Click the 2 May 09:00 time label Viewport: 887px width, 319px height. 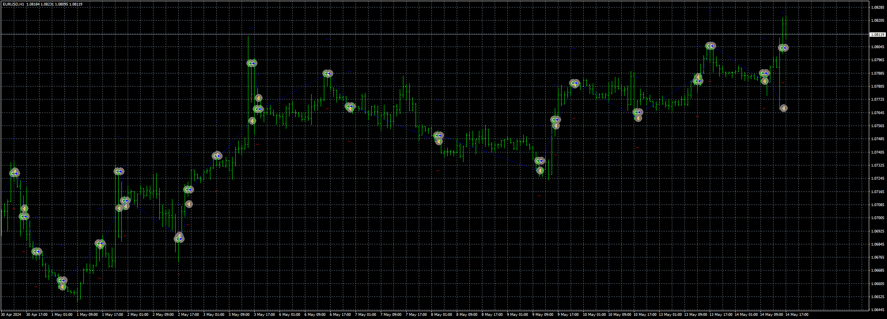click(x=163, y=315)
